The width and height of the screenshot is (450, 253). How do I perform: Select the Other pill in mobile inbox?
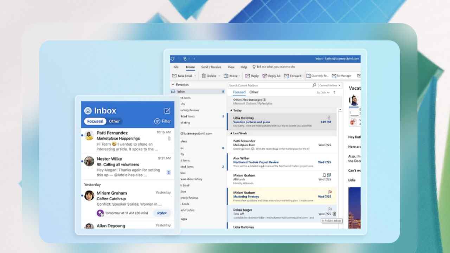[114, 121]
